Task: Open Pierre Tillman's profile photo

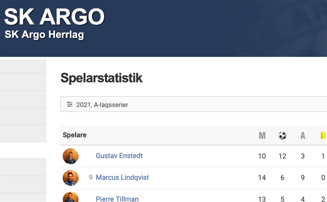Action: tap(71, 197)
